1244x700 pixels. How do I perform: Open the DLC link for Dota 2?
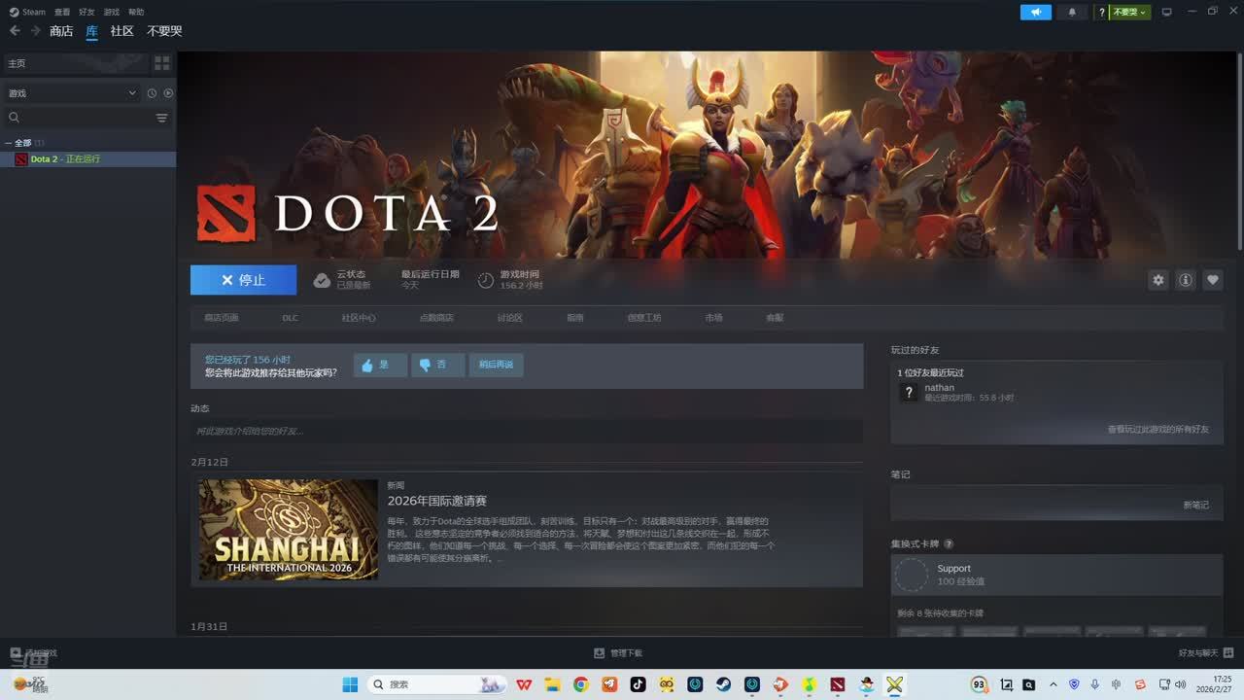[291, 318]
